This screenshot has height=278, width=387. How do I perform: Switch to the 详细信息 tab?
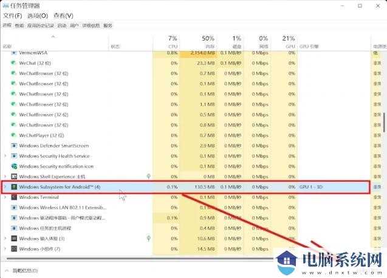(x=91, y=25)
